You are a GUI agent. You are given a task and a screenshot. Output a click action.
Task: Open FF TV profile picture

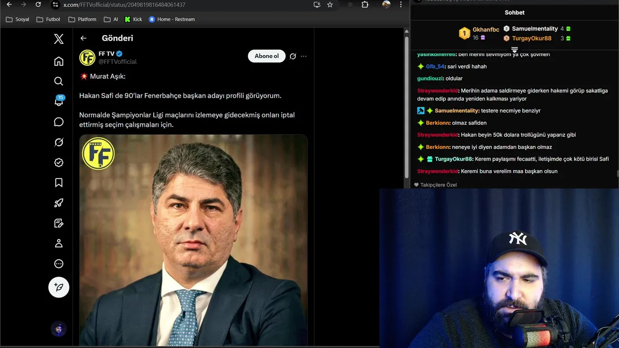coord(87,58)
